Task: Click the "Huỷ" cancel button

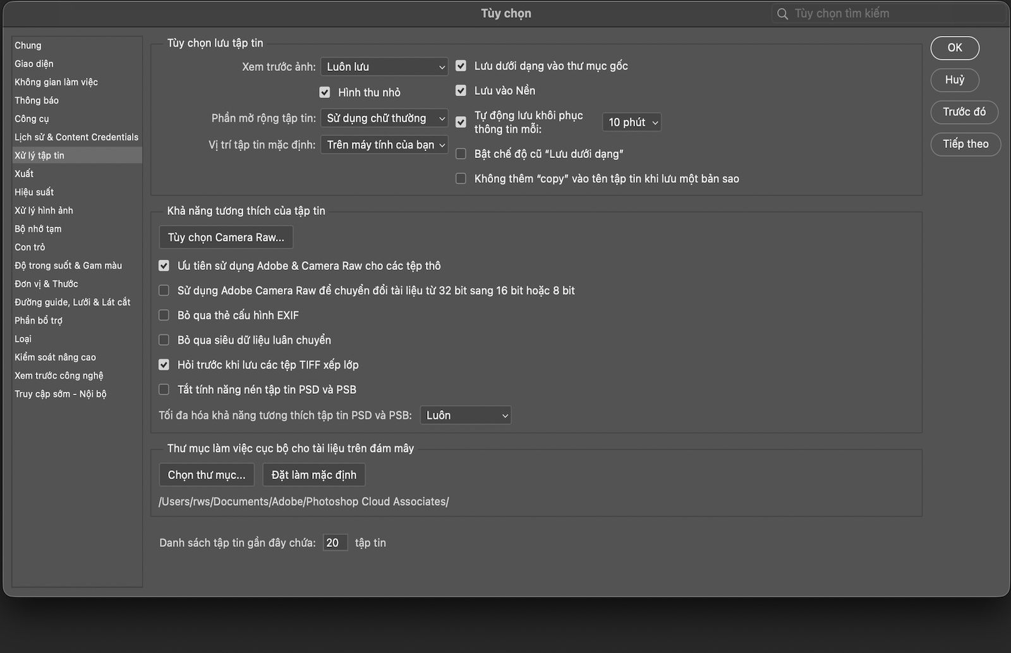Action: tap(955, 80)
